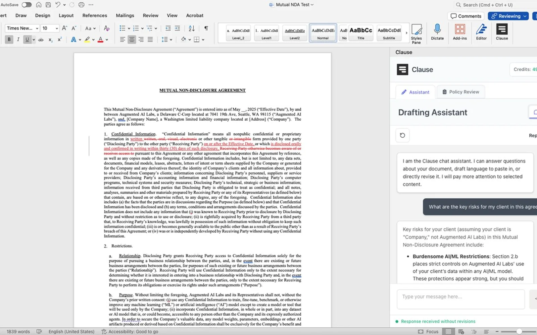Open the Styles Pane
The width and height of the screenshot is (537, 335).
[x=417, y=33]
